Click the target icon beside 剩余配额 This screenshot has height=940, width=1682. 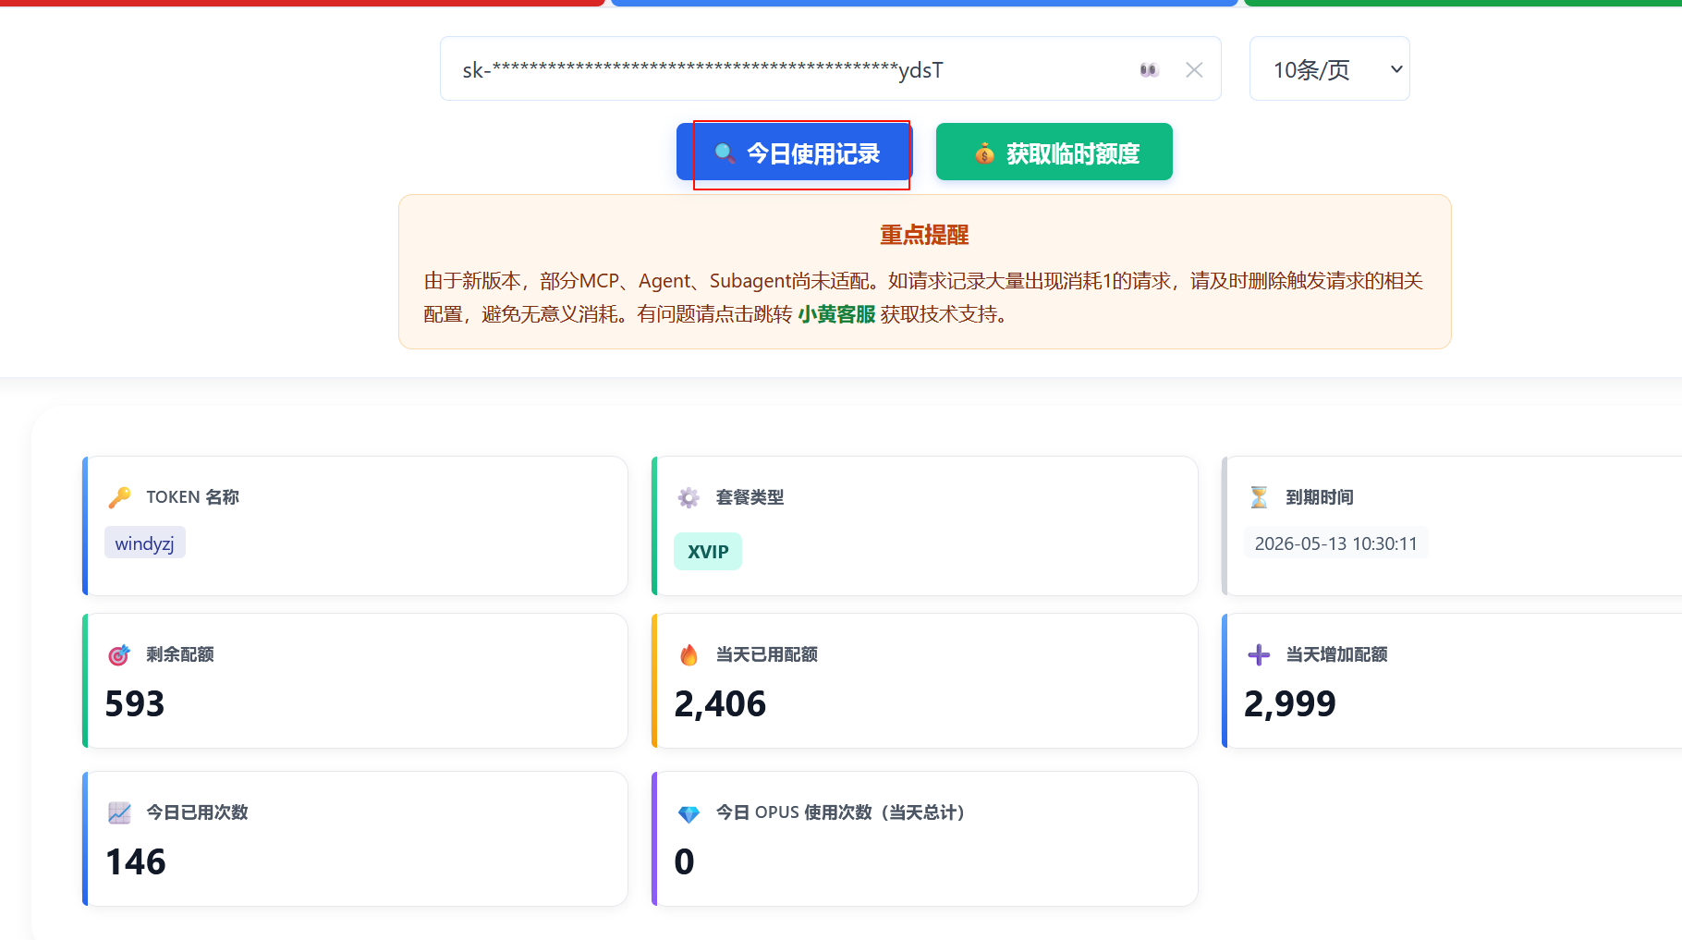point(119,654)
